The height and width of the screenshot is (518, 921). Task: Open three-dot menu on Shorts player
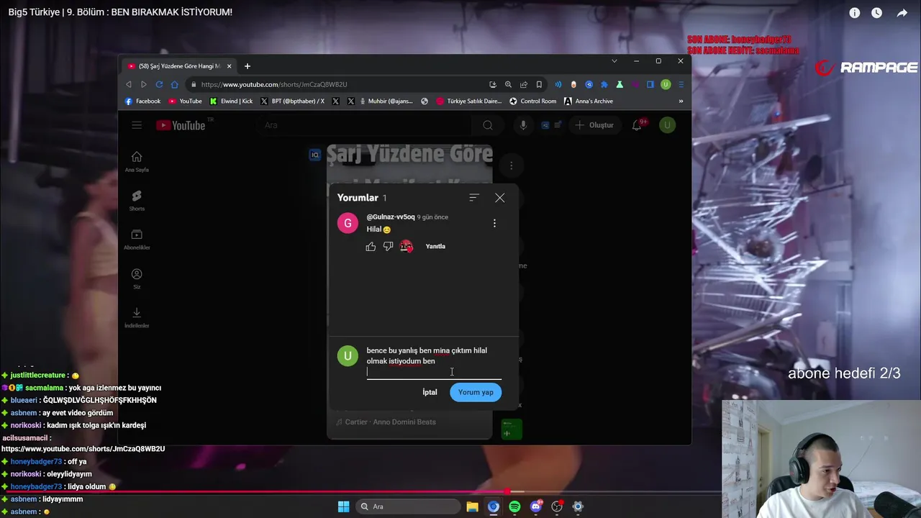pos(511,165)
